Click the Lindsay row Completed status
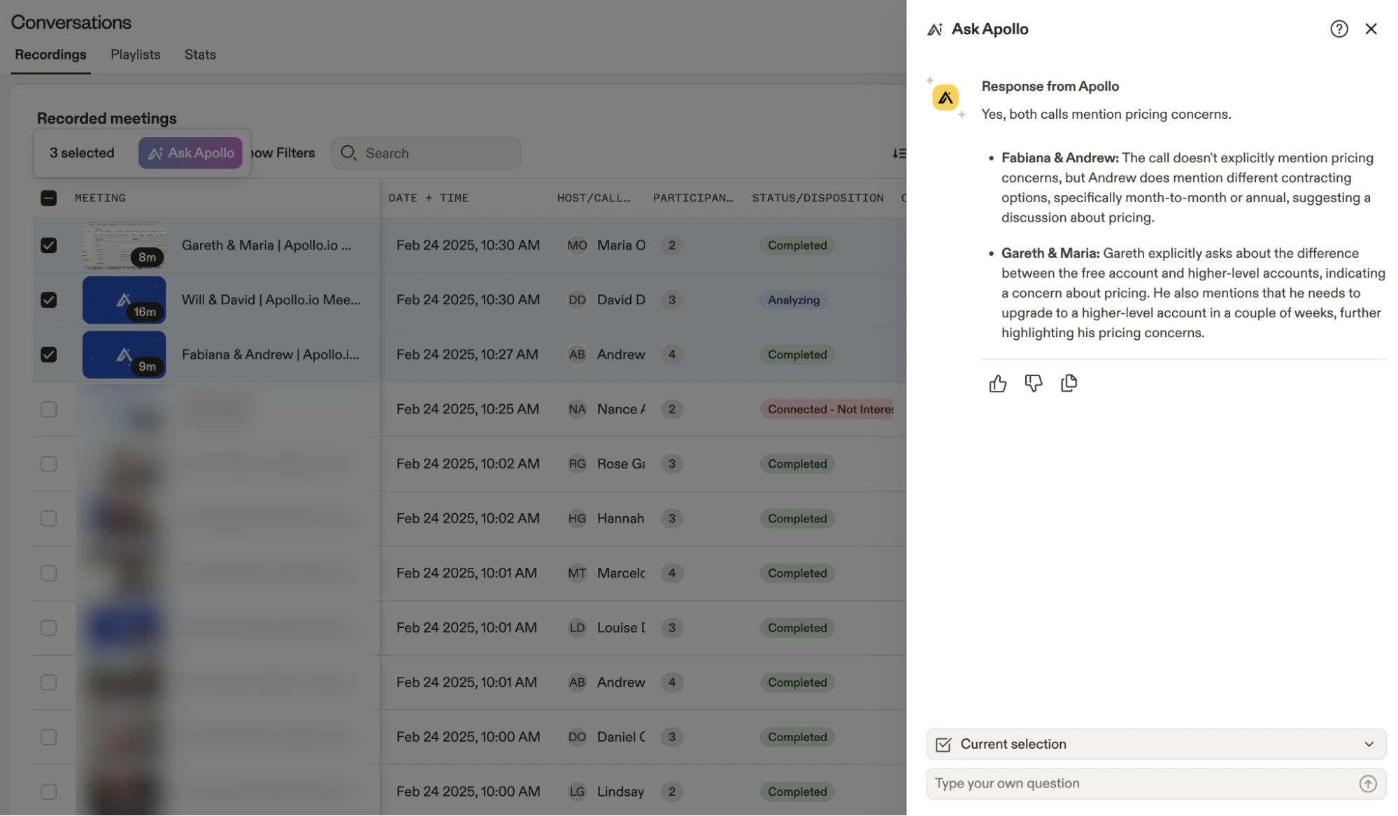Image resolution: width=1398 pixels, height=816 pixels. 797,792
